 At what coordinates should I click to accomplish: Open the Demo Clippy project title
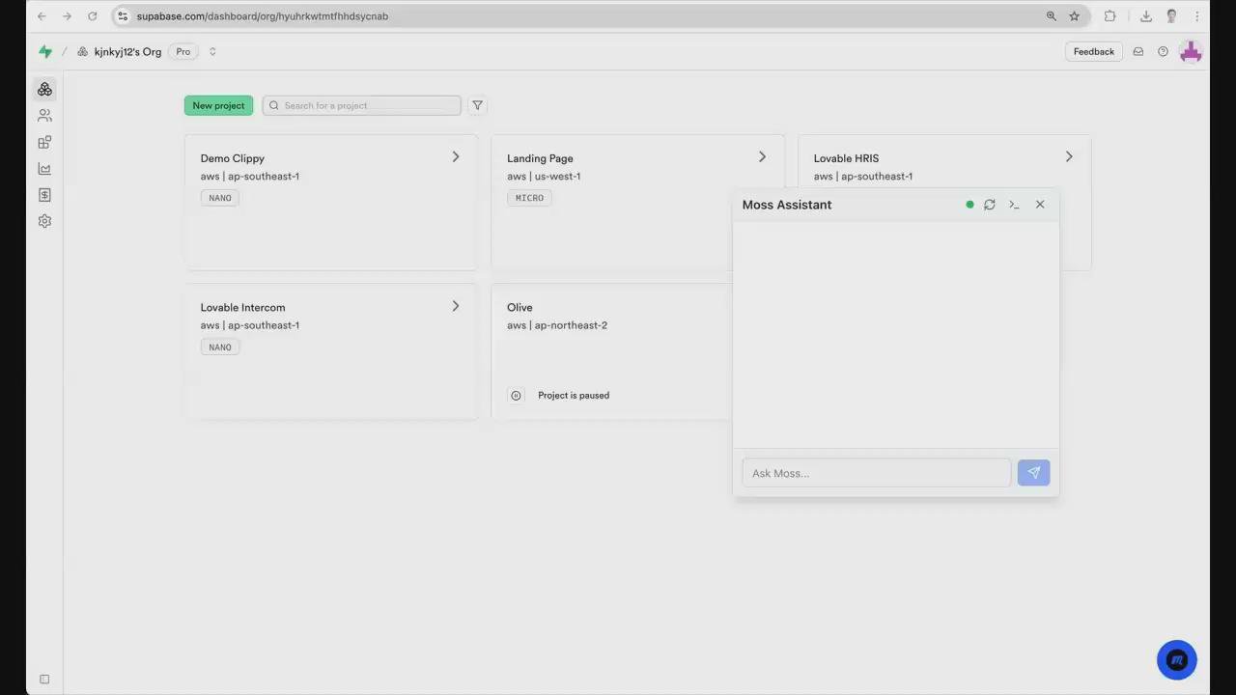(233, 158)
